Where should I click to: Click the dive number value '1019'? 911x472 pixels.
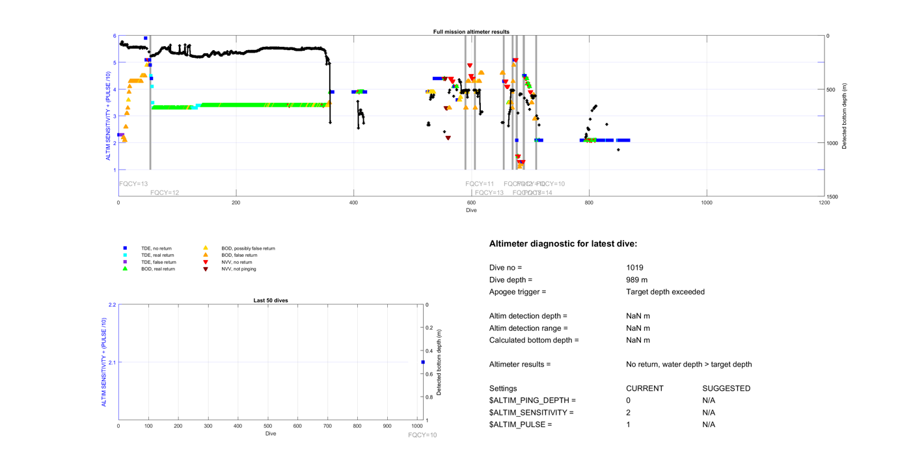635,268
